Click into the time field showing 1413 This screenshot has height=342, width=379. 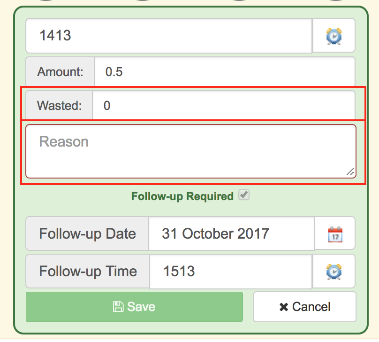pos(169,36)
